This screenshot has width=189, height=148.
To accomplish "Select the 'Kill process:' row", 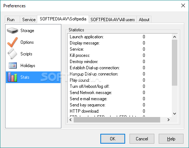I will click(120, 55).
